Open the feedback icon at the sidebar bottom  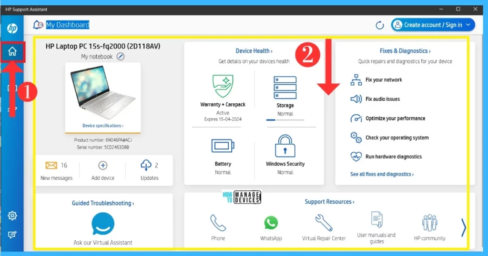12,235
